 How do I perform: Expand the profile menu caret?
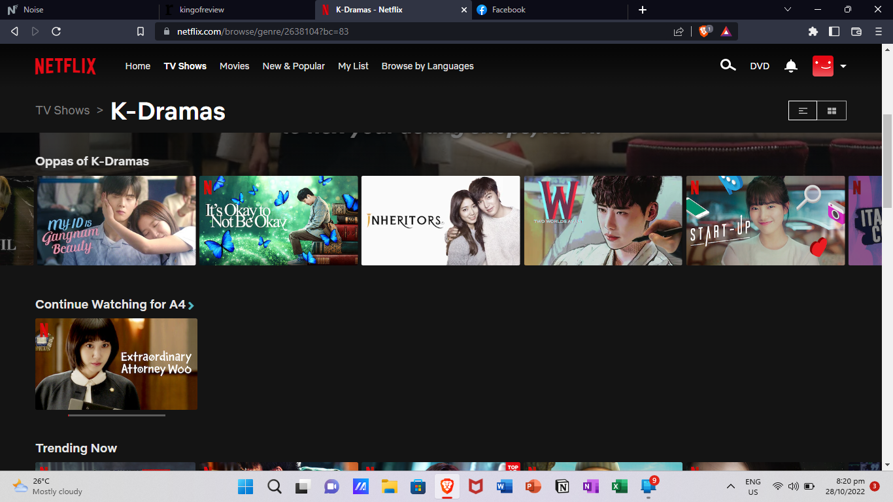point(843,66)
